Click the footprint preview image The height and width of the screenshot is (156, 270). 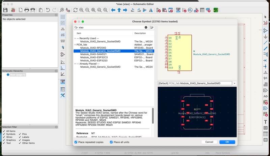coord(197,112)
